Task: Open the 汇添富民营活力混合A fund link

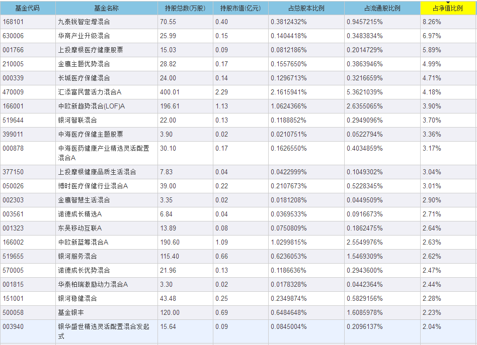Action: pos(90,92)
